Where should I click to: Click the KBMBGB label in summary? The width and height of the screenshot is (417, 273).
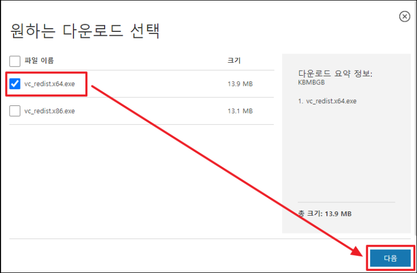click(311, 82)
